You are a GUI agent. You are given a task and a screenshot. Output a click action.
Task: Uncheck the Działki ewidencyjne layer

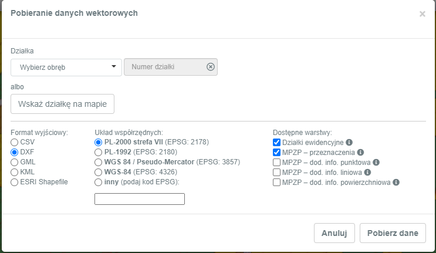click(277, 142)
